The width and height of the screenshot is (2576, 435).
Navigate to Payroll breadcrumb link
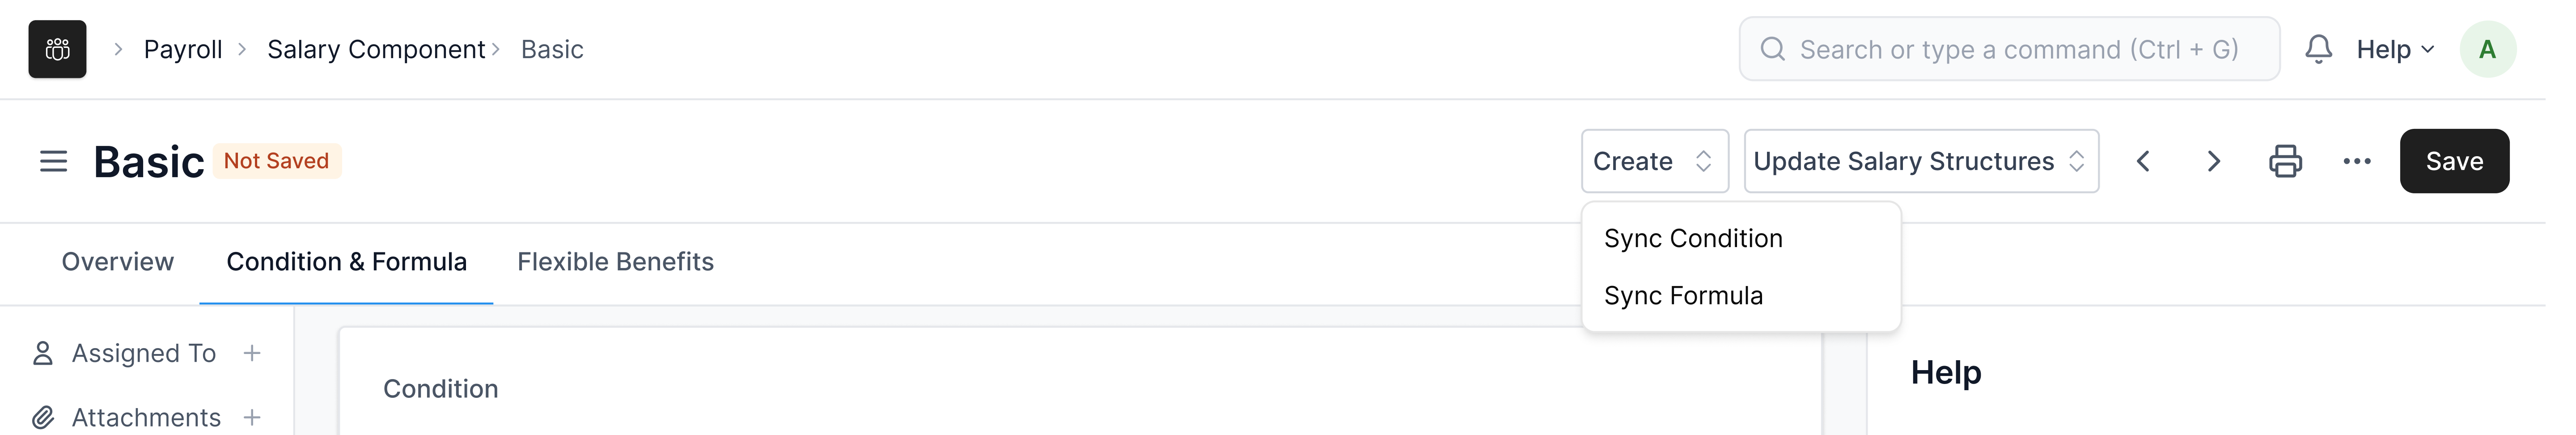click(x=183, y=49)
